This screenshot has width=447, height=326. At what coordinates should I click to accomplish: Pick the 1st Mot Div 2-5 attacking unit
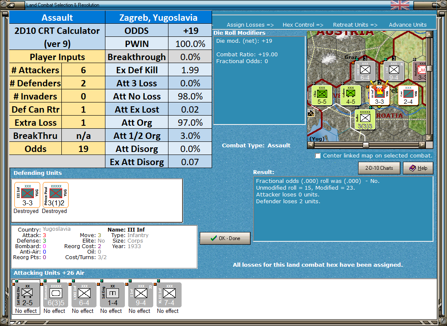coord(26,295)
